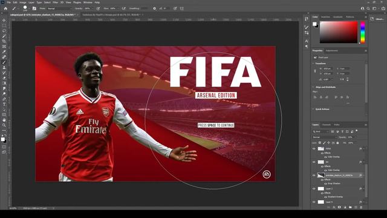Open the layer Kind filter dropdown
This screenshot has width=387, height=218.
(x=320, y=131)
